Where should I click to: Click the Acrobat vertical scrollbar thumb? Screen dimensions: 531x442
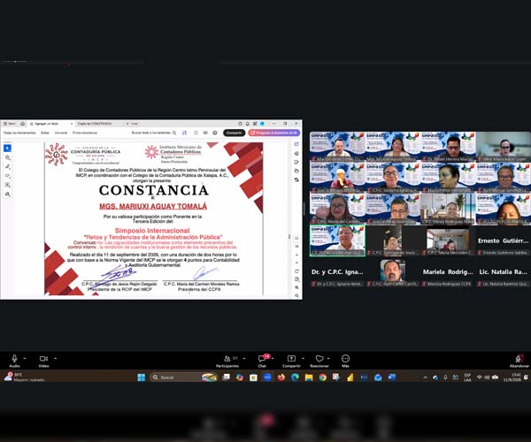pos(289,236)
